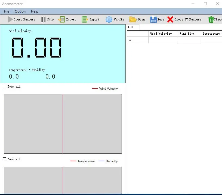Image resolution: width=222 pixels, height=195 pixels.
Task: Click the Wind Velocity chart plot area
Action: [63, 124]
